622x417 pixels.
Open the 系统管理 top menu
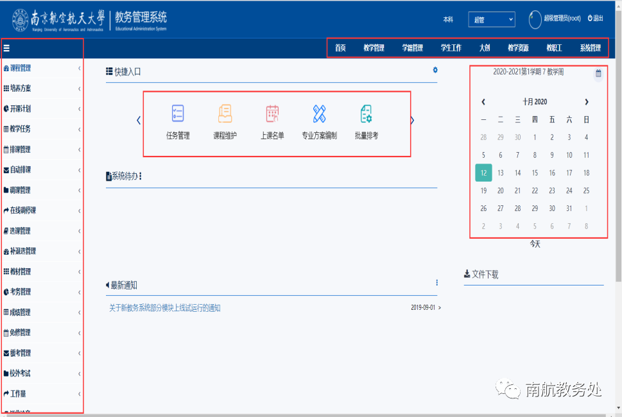pos(590,48)
